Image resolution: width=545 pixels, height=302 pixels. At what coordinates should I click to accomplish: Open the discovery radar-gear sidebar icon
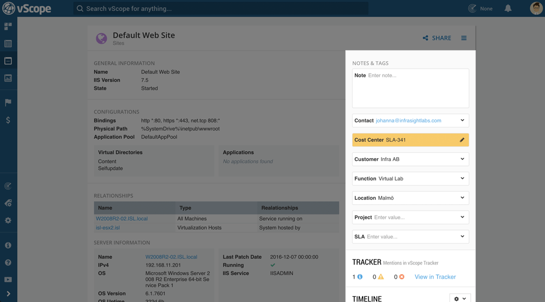[x=8, y=203]
